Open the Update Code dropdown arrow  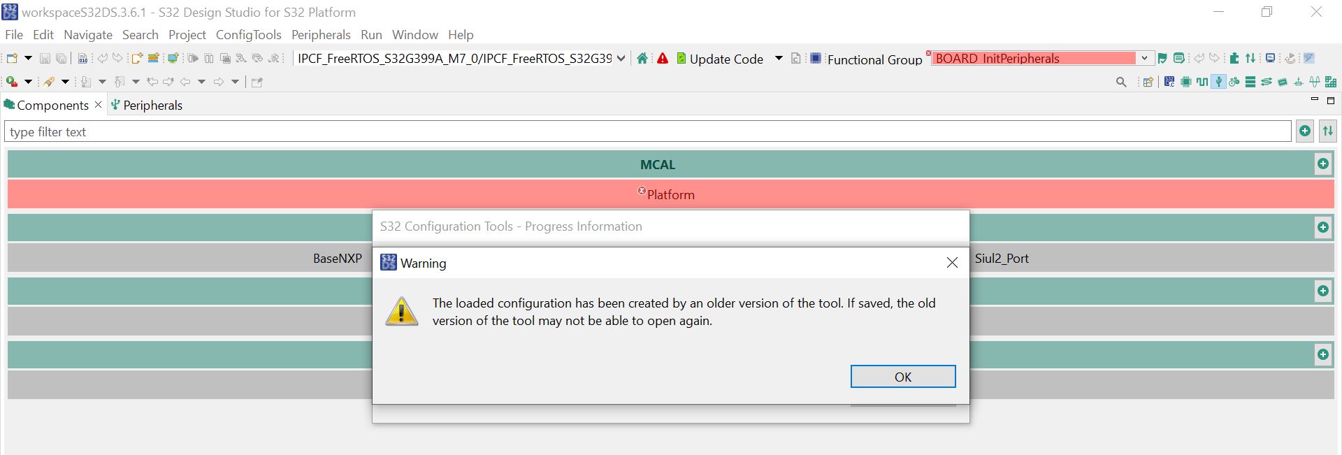(x=779, y=59)
